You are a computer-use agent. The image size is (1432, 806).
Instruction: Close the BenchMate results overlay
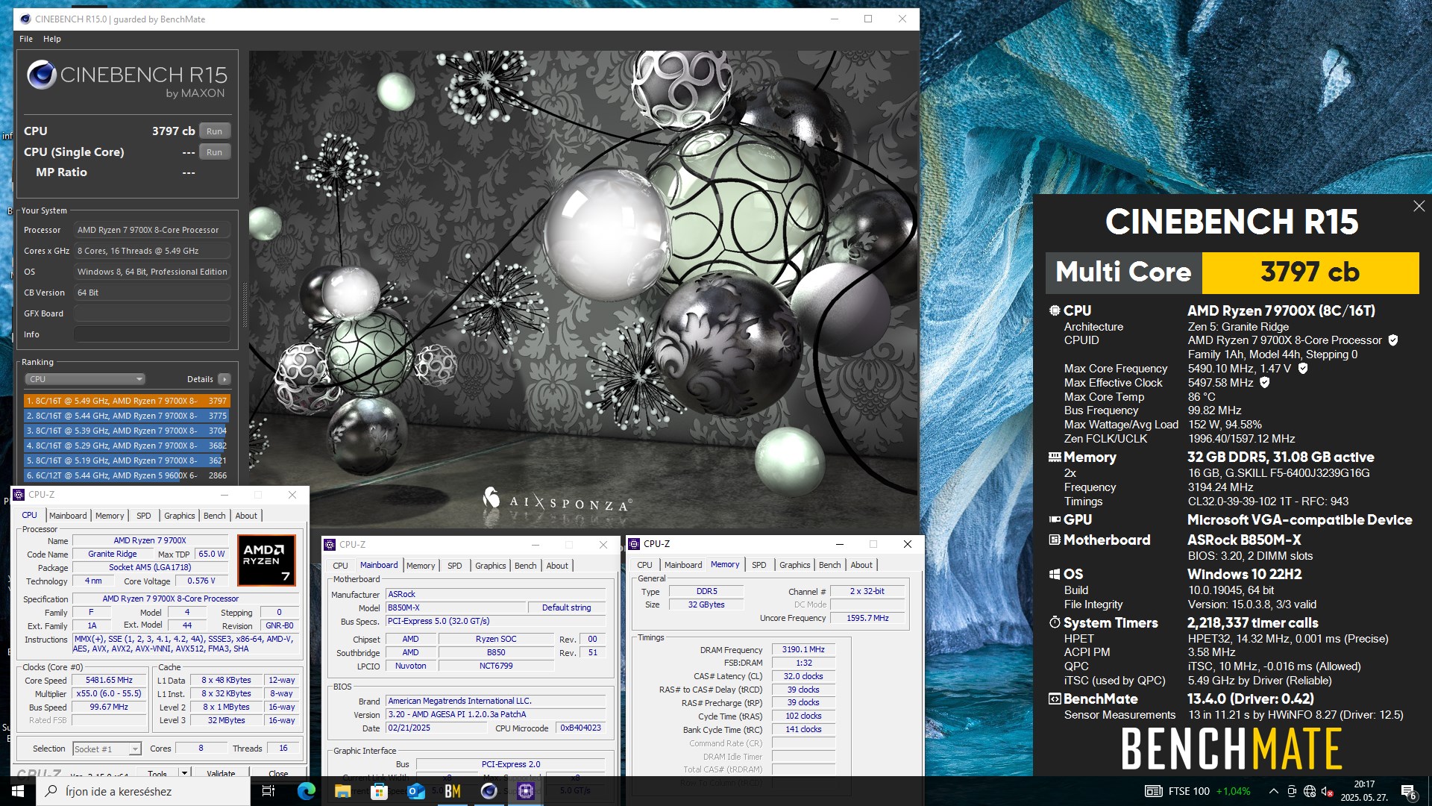coord(1419,206)
